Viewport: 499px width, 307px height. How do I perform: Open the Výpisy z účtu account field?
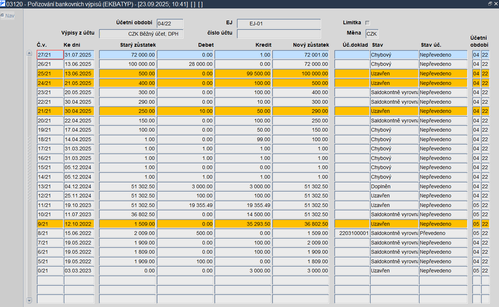point(141,34)
